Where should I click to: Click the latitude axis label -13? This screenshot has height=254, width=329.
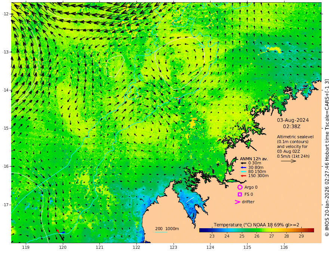pyautogui.click(x=6, y=52)
